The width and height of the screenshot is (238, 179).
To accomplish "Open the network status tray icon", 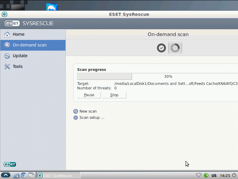I will tap(198, 175).
